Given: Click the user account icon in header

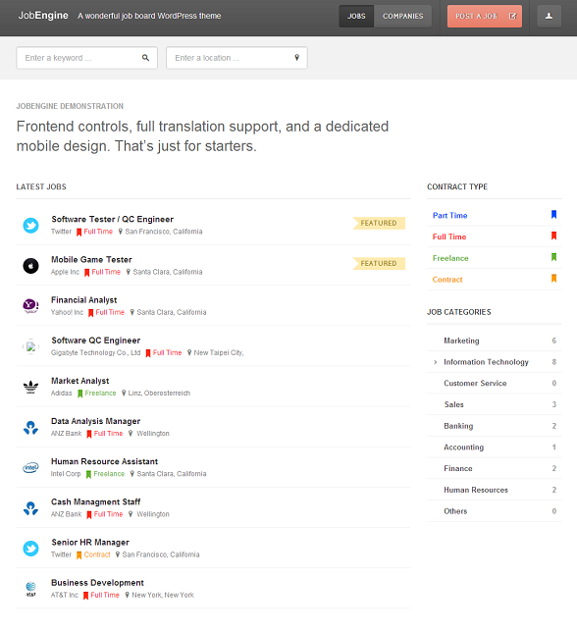Looking at the screenshot, I should click(x=549, y=16).
